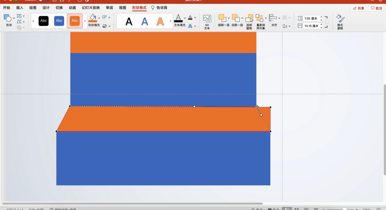Open the 对齐 dropdown arrow
386x210 pixels.
[x=279, y=18]
